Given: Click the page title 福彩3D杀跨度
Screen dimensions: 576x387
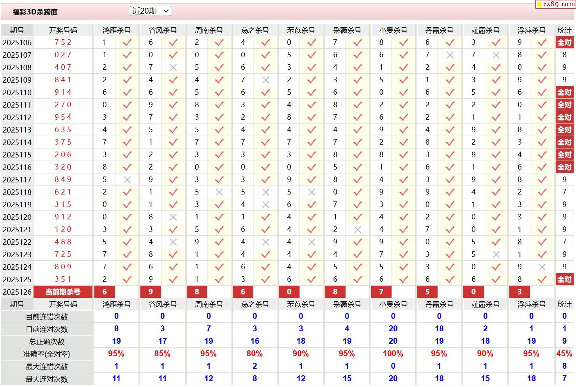Looking at the screenshot, I should [x=35, y=12].
